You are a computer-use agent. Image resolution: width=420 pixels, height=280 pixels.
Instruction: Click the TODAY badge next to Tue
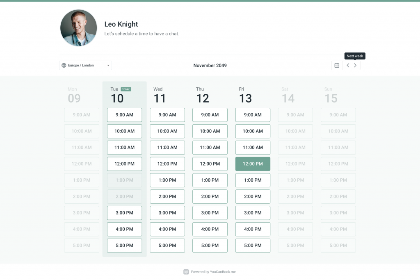point(126,89)
